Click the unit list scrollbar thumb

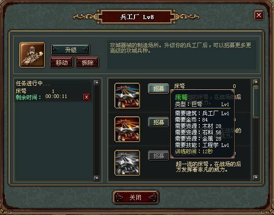[x=256, y=102]
